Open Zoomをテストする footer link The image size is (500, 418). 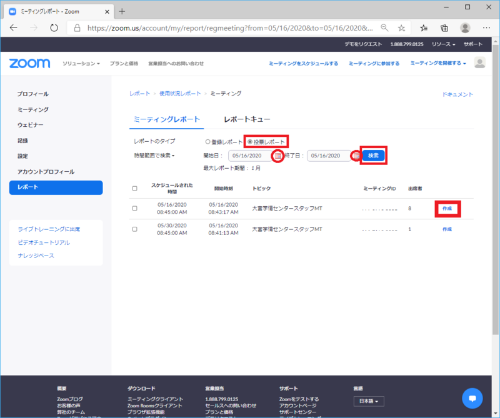299,399
